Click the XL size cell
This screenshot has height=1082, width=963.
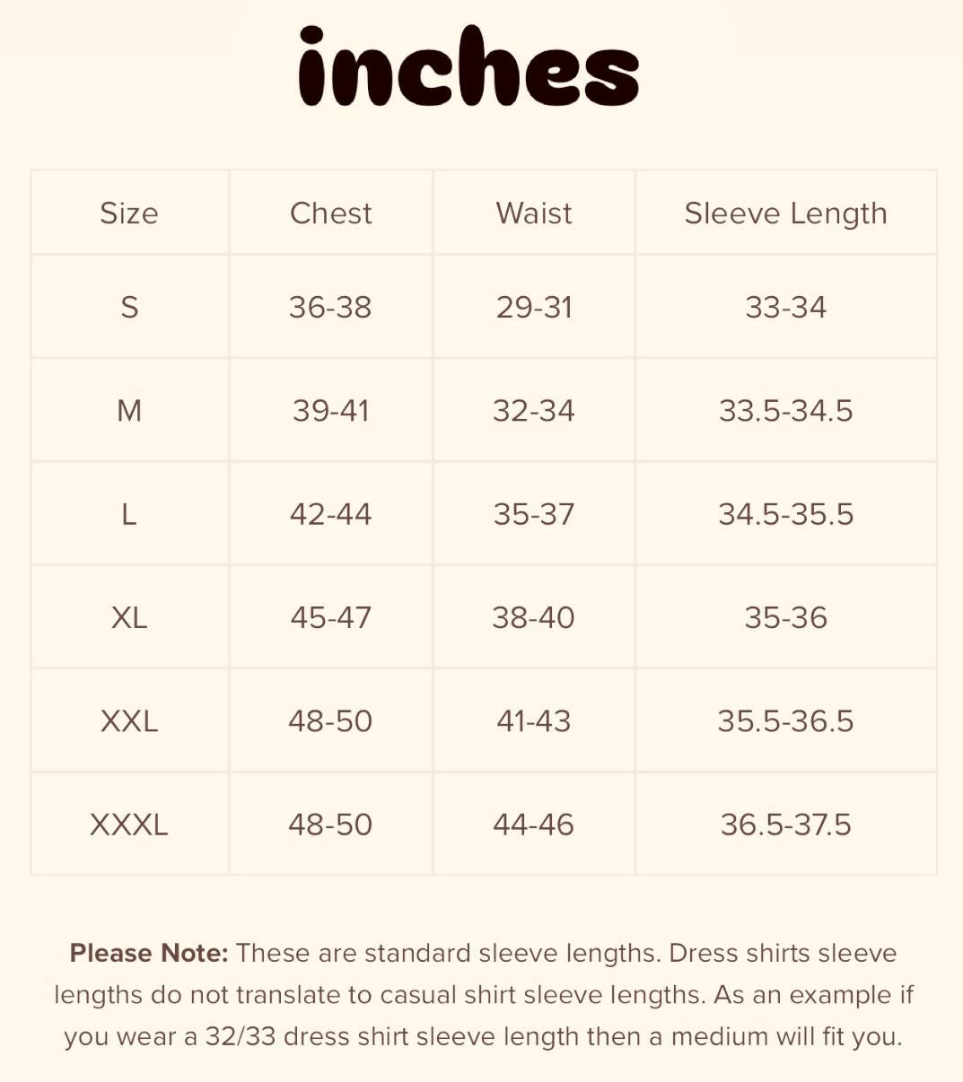click(x=129, y=617)
